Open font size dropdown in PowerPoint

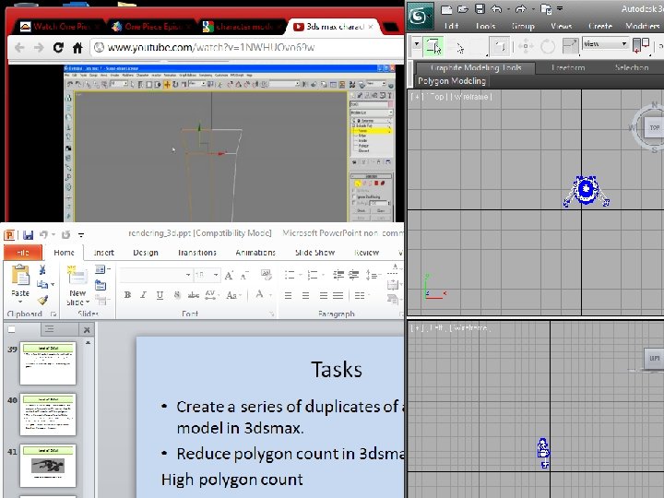[x=216, y=275]
